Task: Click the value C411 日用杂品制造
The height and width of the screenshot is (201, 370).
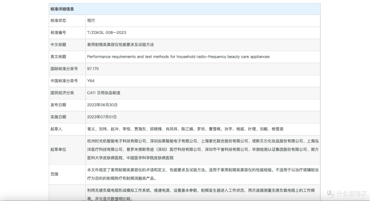Action: click(103, 93)
